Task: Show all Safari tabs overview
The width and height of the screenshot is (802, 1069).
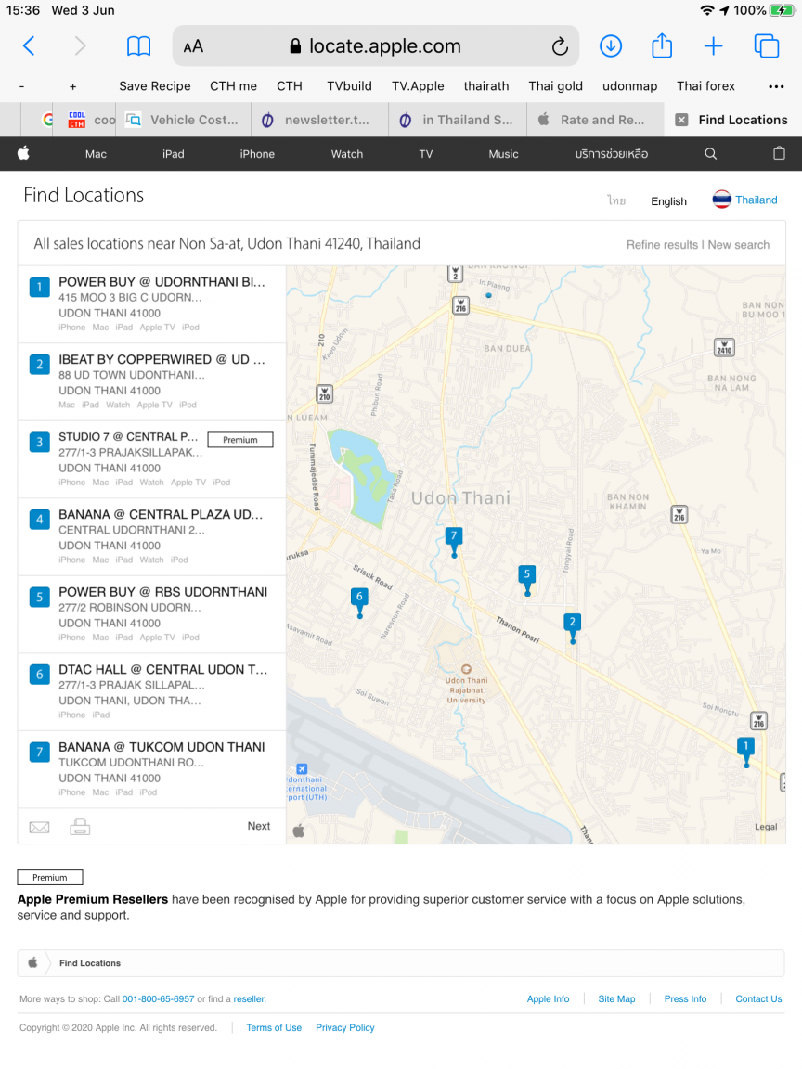Action: coord(767,46)
